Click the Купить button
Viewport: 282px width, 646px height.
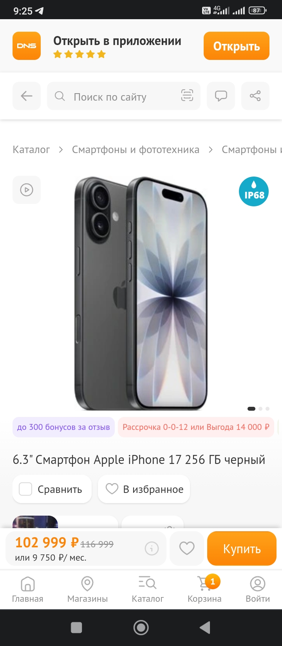(x=242, y=549)
